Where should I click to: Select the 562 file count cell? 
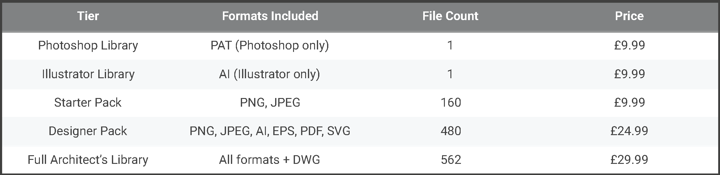[x=451, y=160]
